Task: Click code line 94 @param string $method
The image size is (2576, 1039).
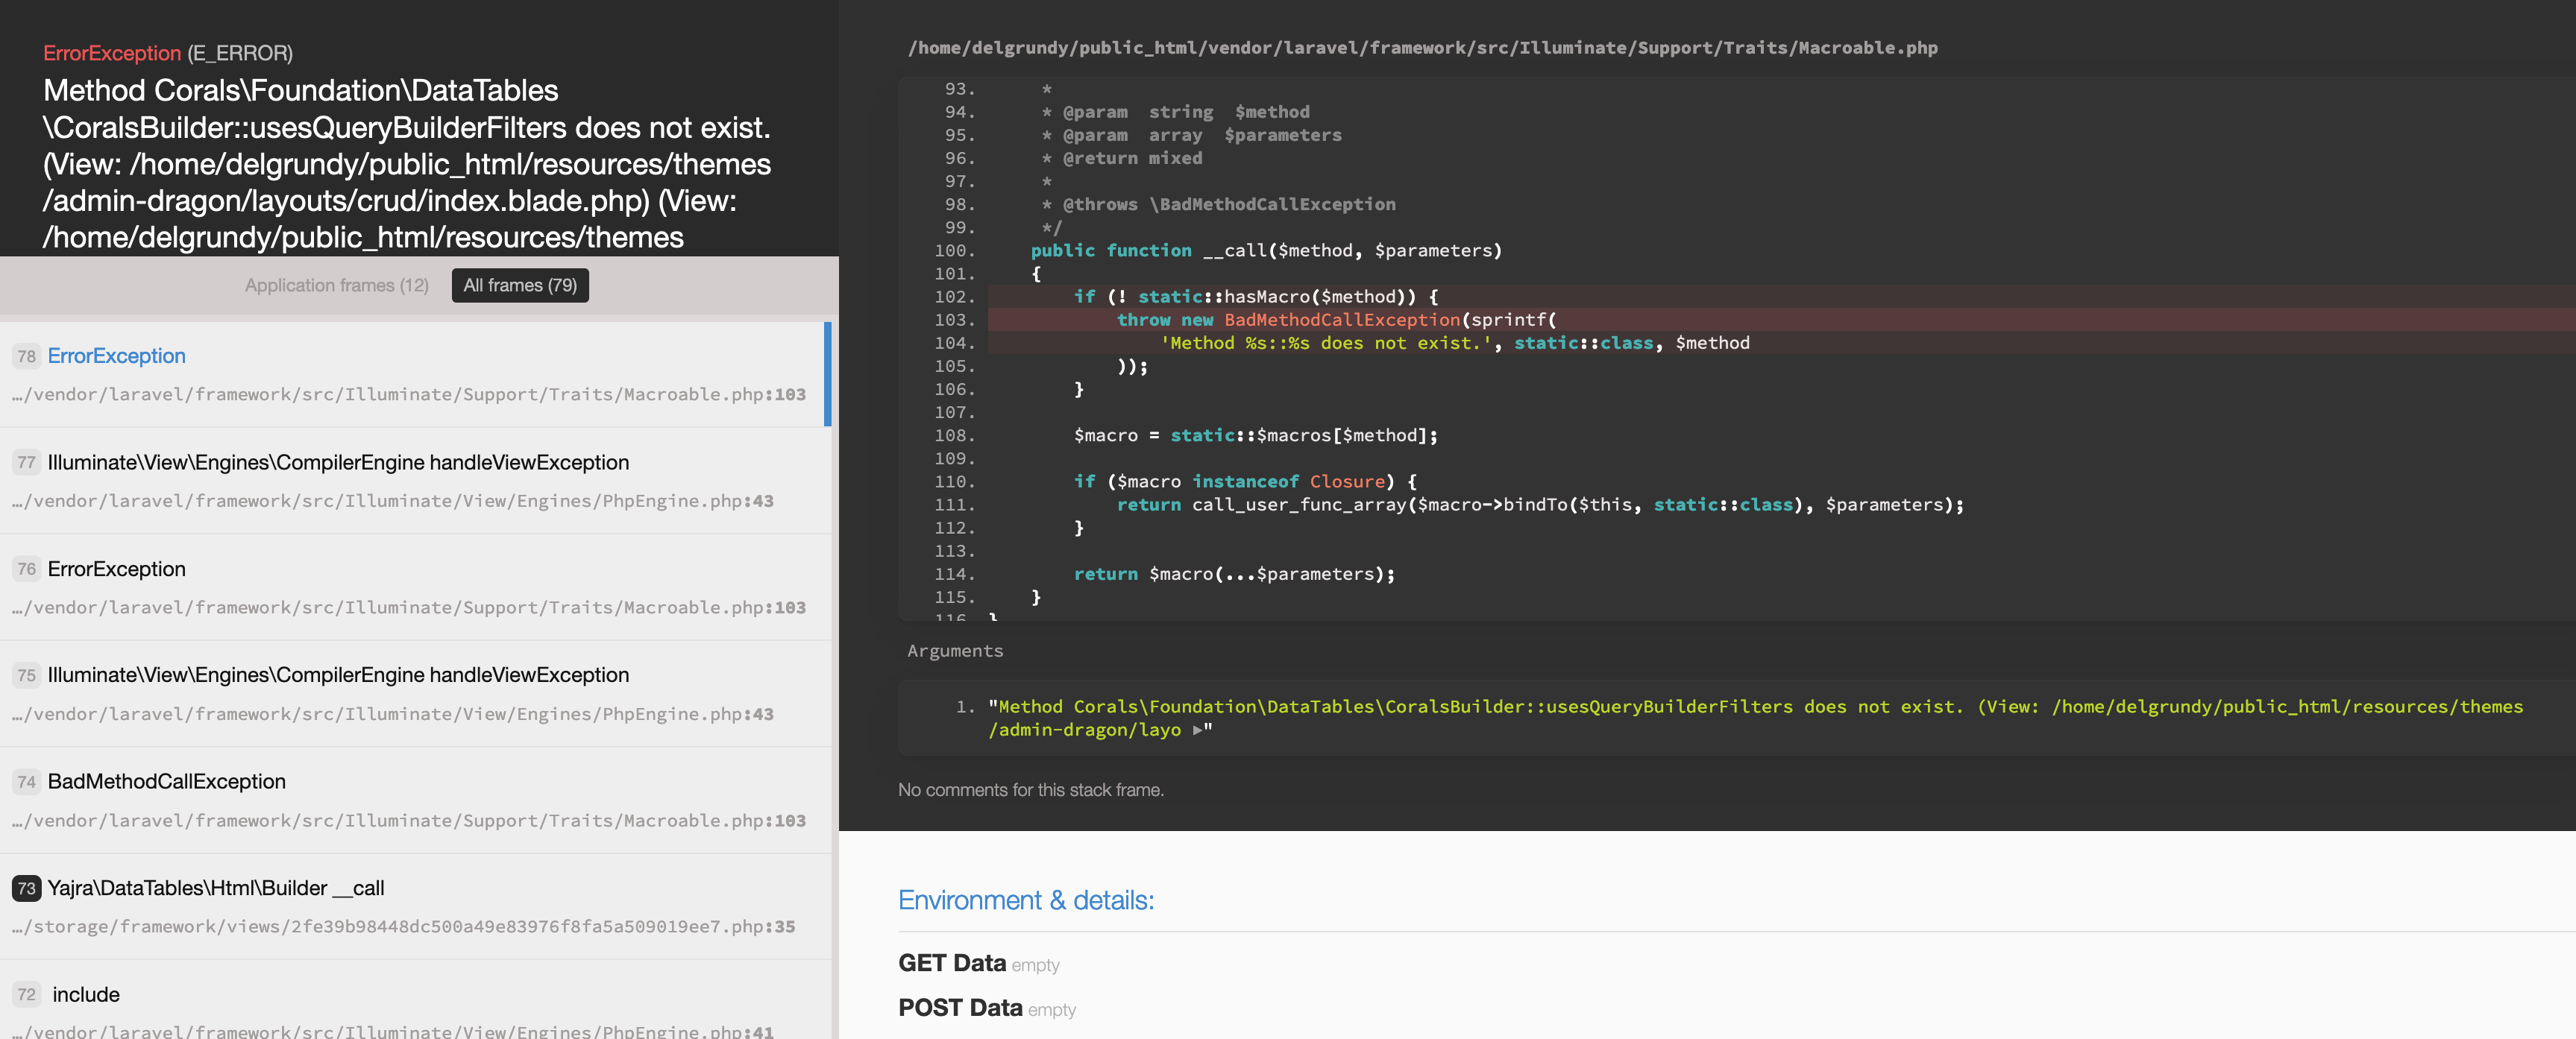Action: tap(1175, 112)
